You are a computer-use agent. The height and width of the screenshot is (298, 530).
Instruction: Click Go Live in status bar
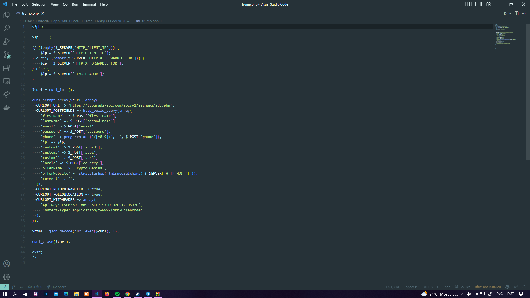tap(463, 287)
